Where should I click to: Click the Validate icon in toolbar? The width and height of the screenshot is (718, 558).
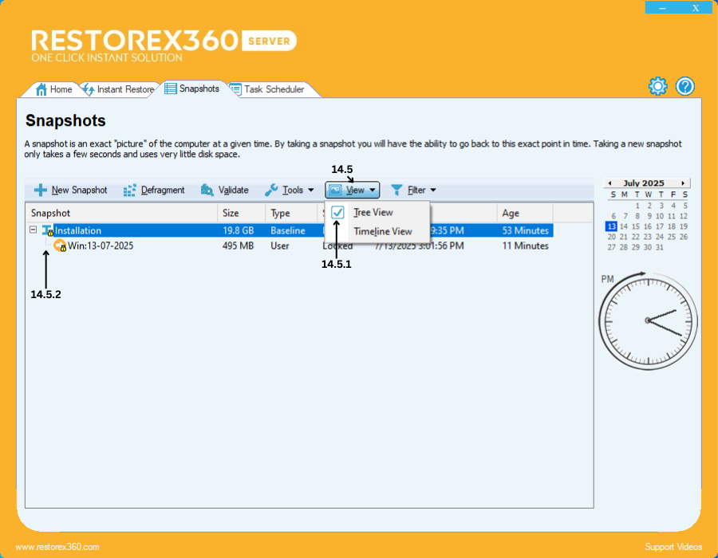click(x=207, y=190)
